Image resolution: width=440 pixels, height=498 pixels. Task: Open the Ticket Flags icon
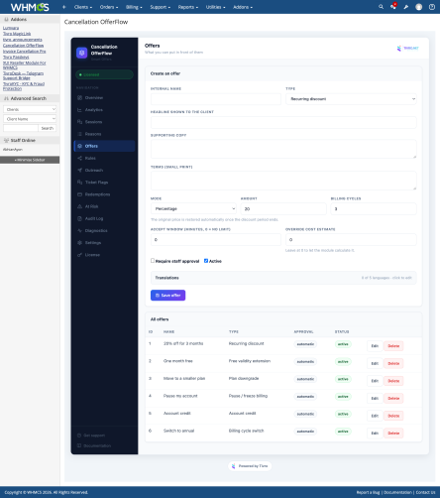coord(79,183)
